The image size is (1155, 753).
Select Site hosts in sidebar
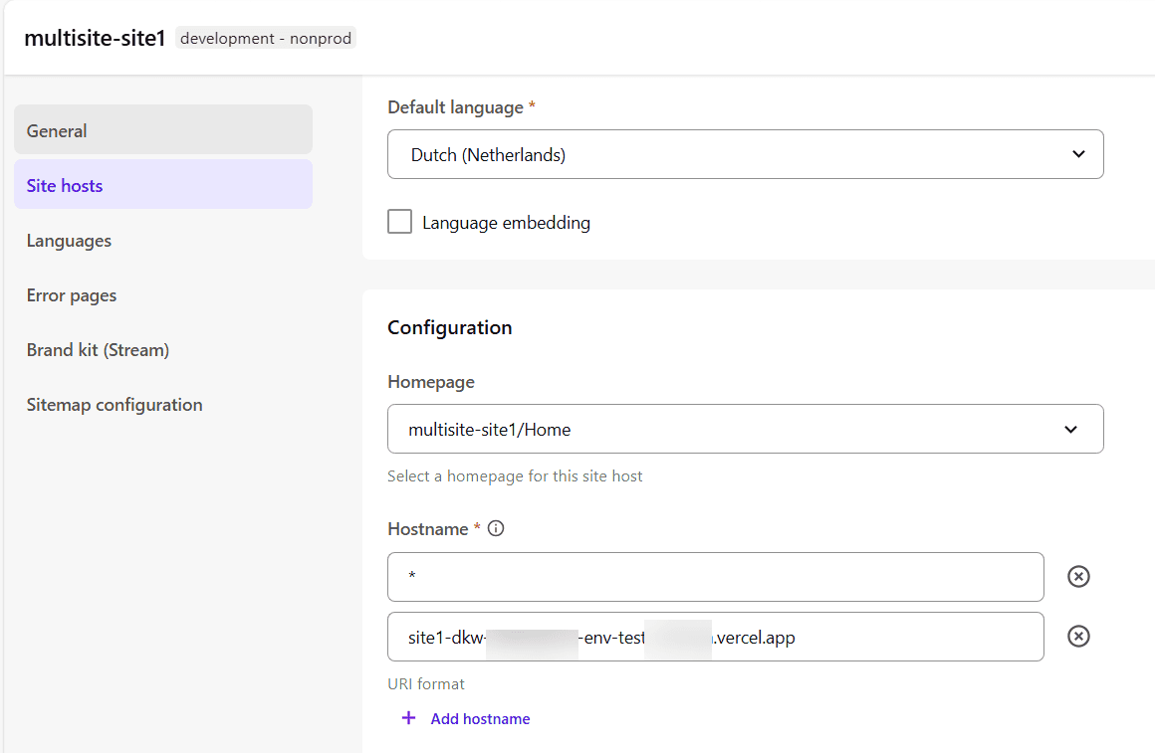(x=162, y=185)
